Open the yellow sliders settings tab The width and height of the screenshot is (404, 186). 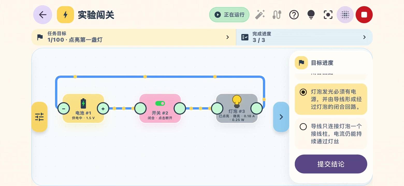click(39, 117)
